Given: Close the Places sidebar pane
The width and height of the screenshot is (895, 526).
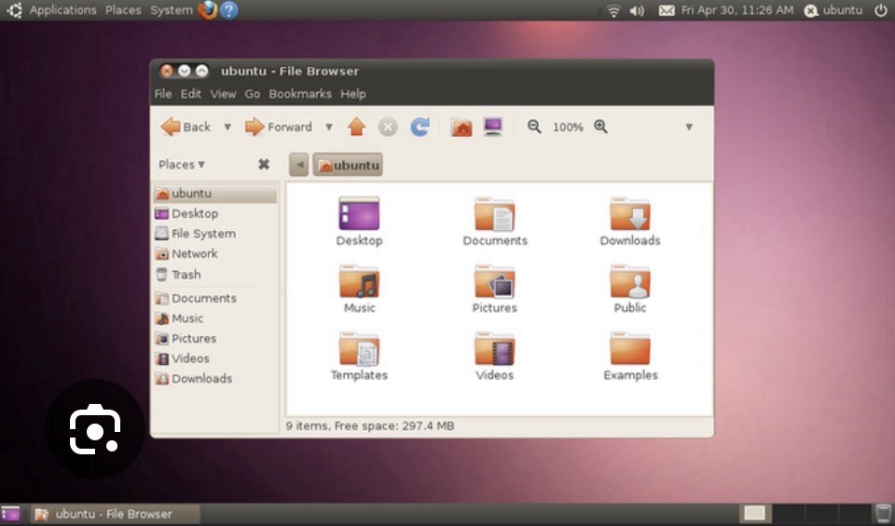Looking at the screenshot, I should (264, 164).
